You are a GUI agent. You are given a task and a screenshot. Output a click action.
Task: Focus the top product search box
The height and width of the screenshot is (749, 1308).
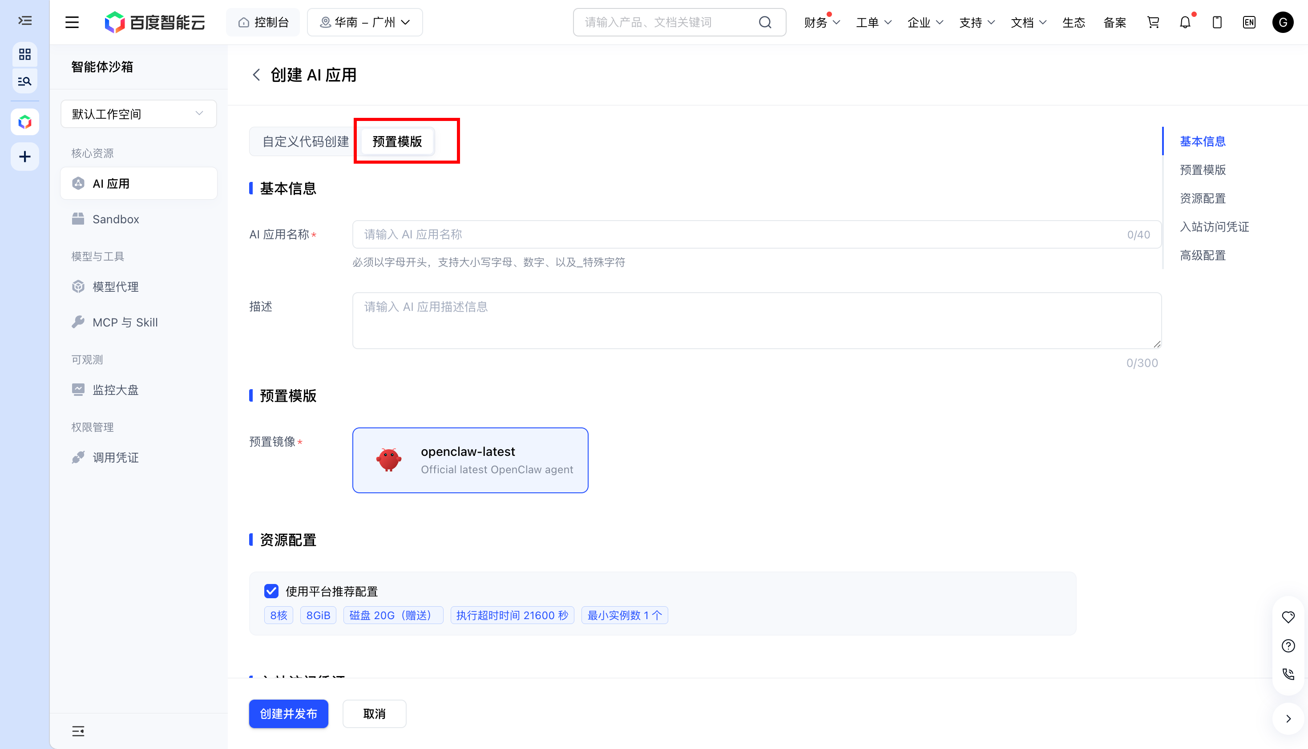[679, 22]
